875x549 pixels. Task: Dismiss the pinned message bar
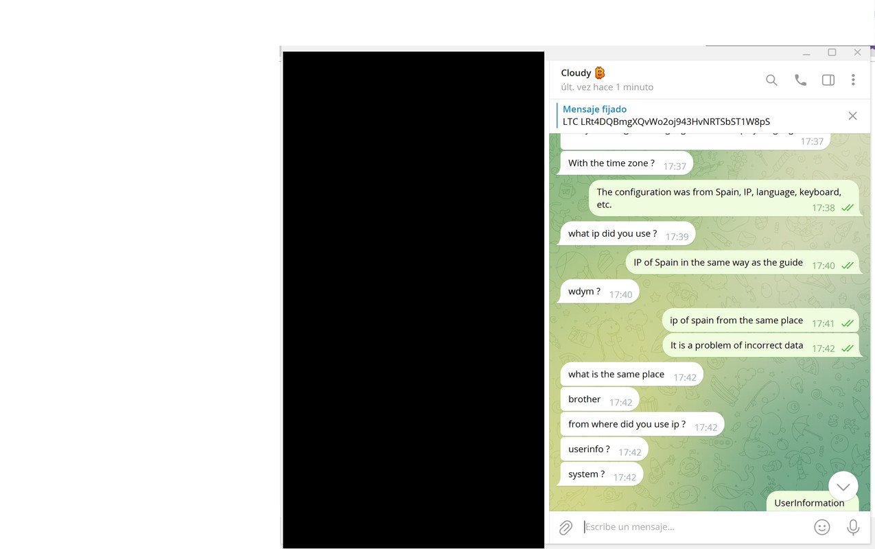coord(852,116)
